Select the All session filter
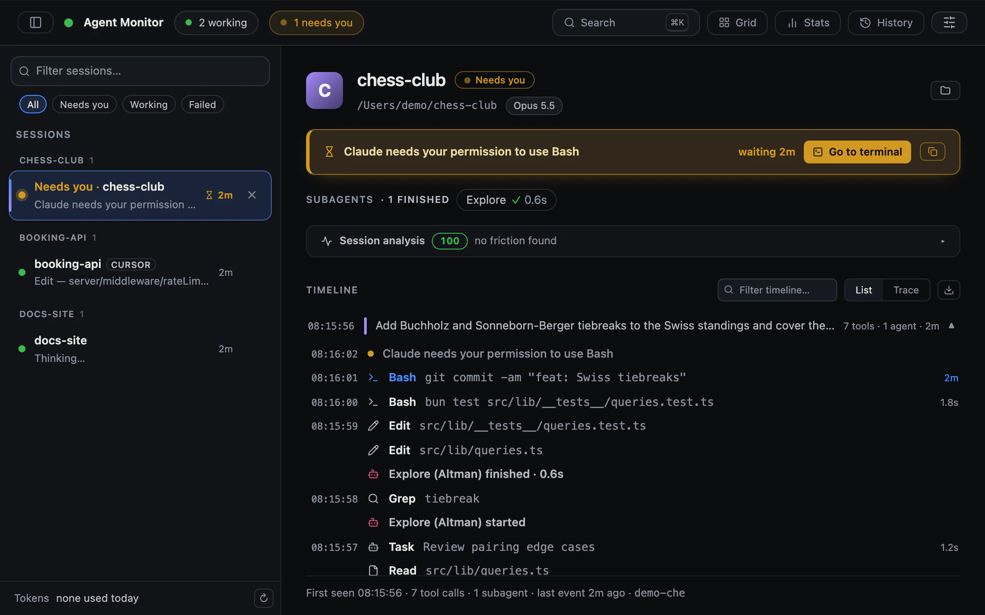Image resolution: width=985 pixels, height=615 pixels. (33, 105)
